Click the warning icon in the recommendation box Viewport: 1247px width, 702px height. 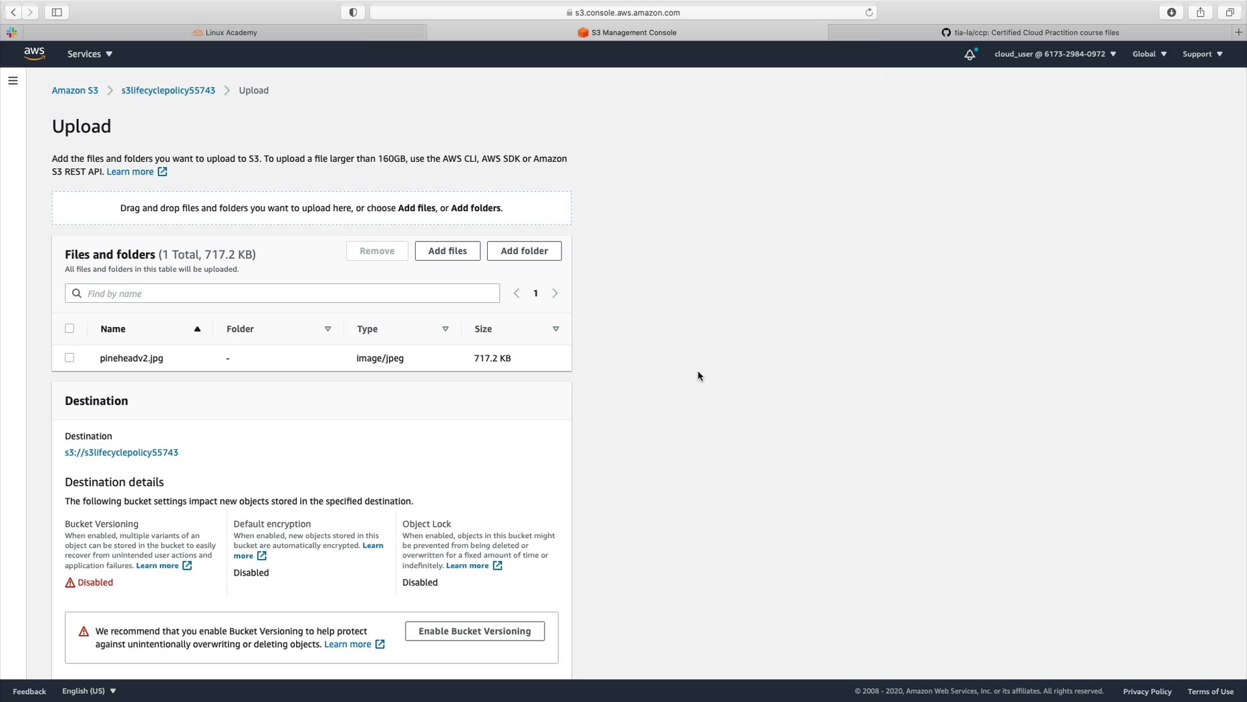click(84, 631)
